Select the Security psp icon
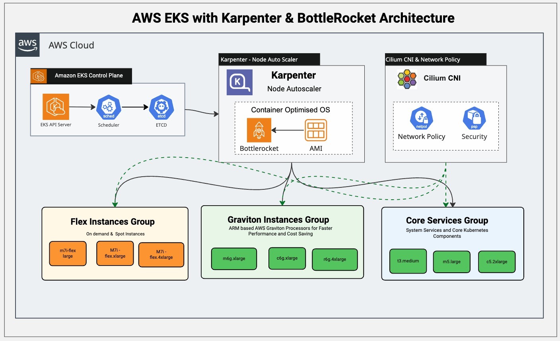This screenshot has height=341, width=560. (474, 118)
